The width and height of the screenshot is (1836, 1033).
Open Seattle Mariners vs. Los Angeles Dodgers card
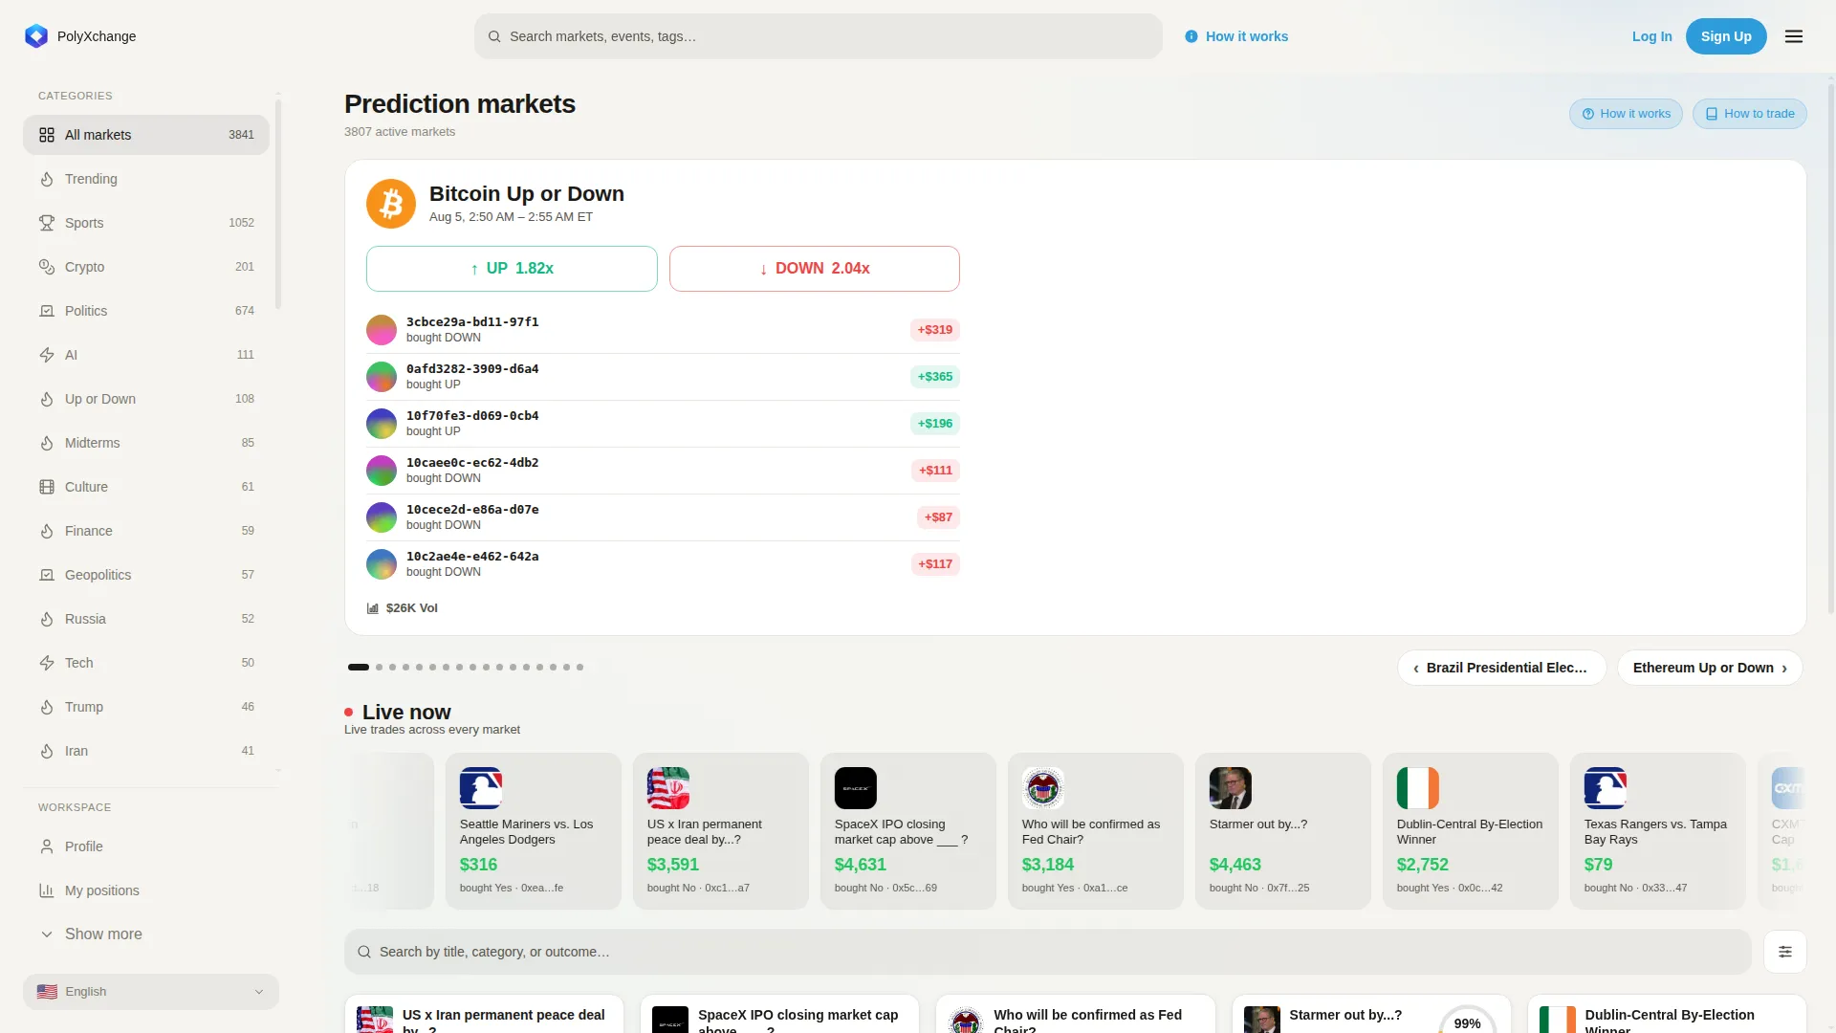[x=534, y=831]
